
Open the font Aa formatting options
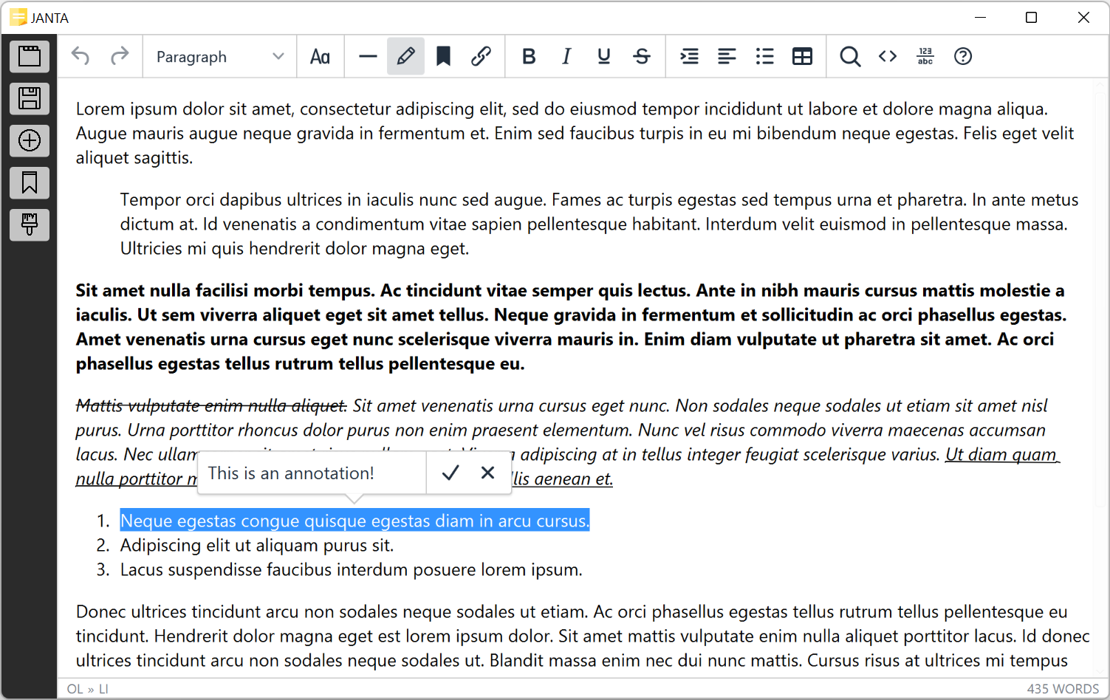pyautogui.click(x=320, y=57)
